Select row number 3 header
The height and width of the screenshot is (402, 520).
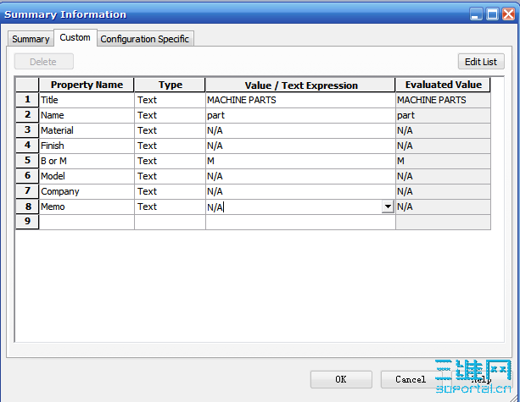(27, 130)
